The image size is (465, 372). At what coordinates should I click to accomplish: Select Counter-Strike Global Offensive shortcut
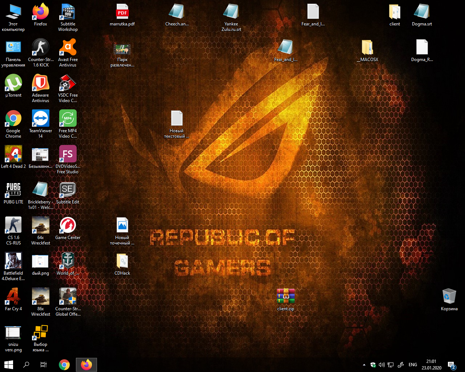pyautogui.click(x=68, y=302)
